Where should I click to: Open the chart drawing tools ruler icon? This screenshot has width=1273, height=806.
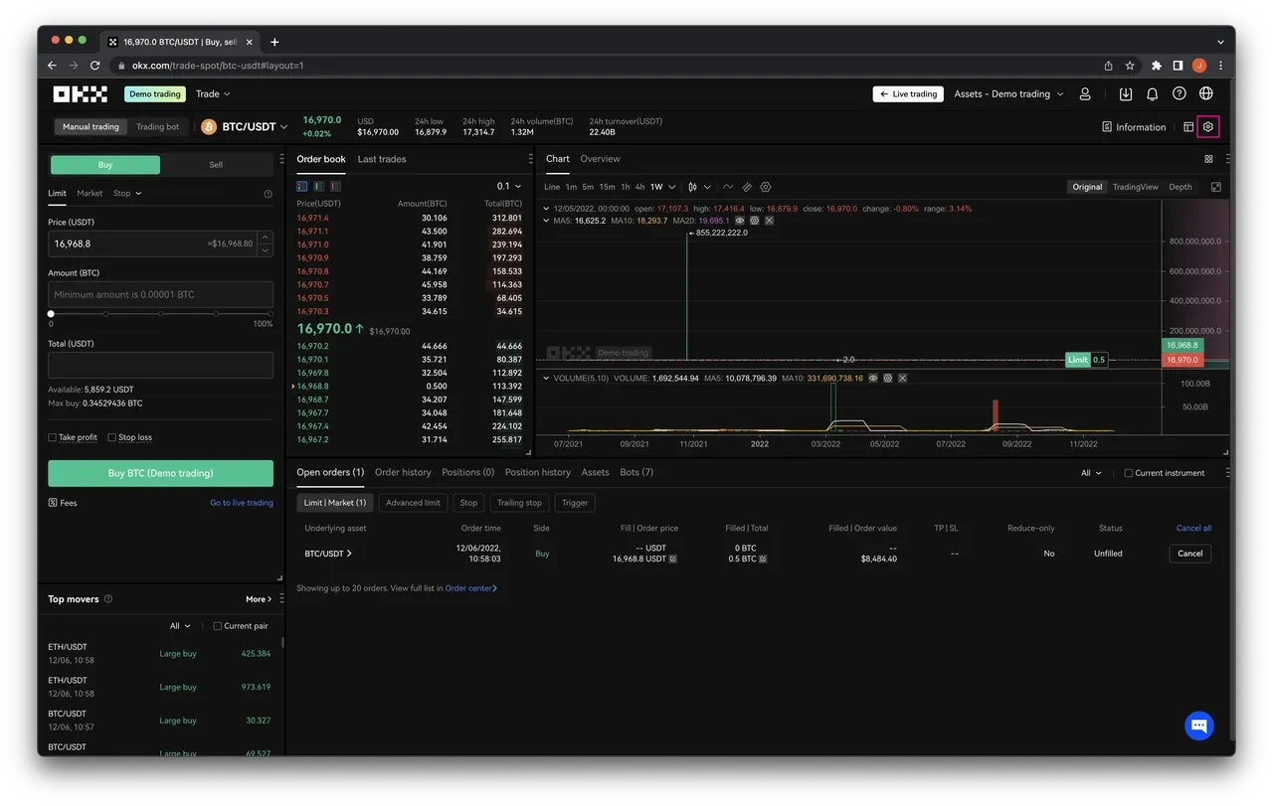pyautogui.click(x=747, y=187)
